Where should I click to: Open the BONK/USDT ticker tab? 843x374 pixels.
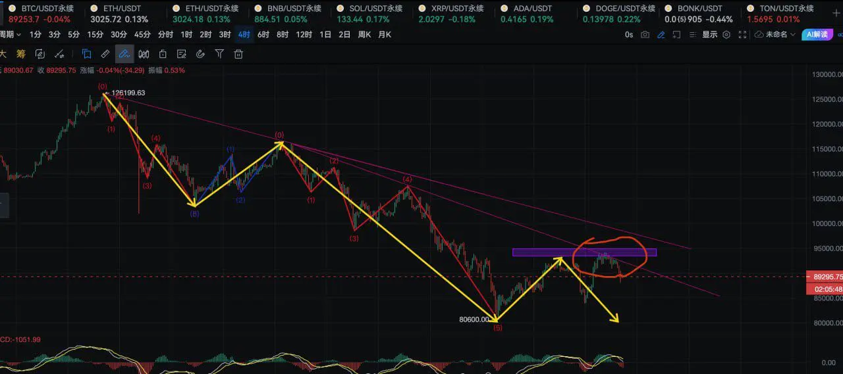pos(699,13)
